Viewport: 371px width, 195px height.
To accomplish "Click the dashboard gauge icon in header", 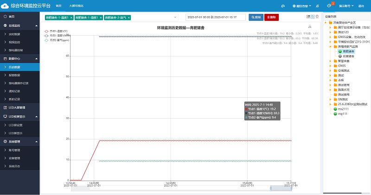I will [x=283, y=6].
